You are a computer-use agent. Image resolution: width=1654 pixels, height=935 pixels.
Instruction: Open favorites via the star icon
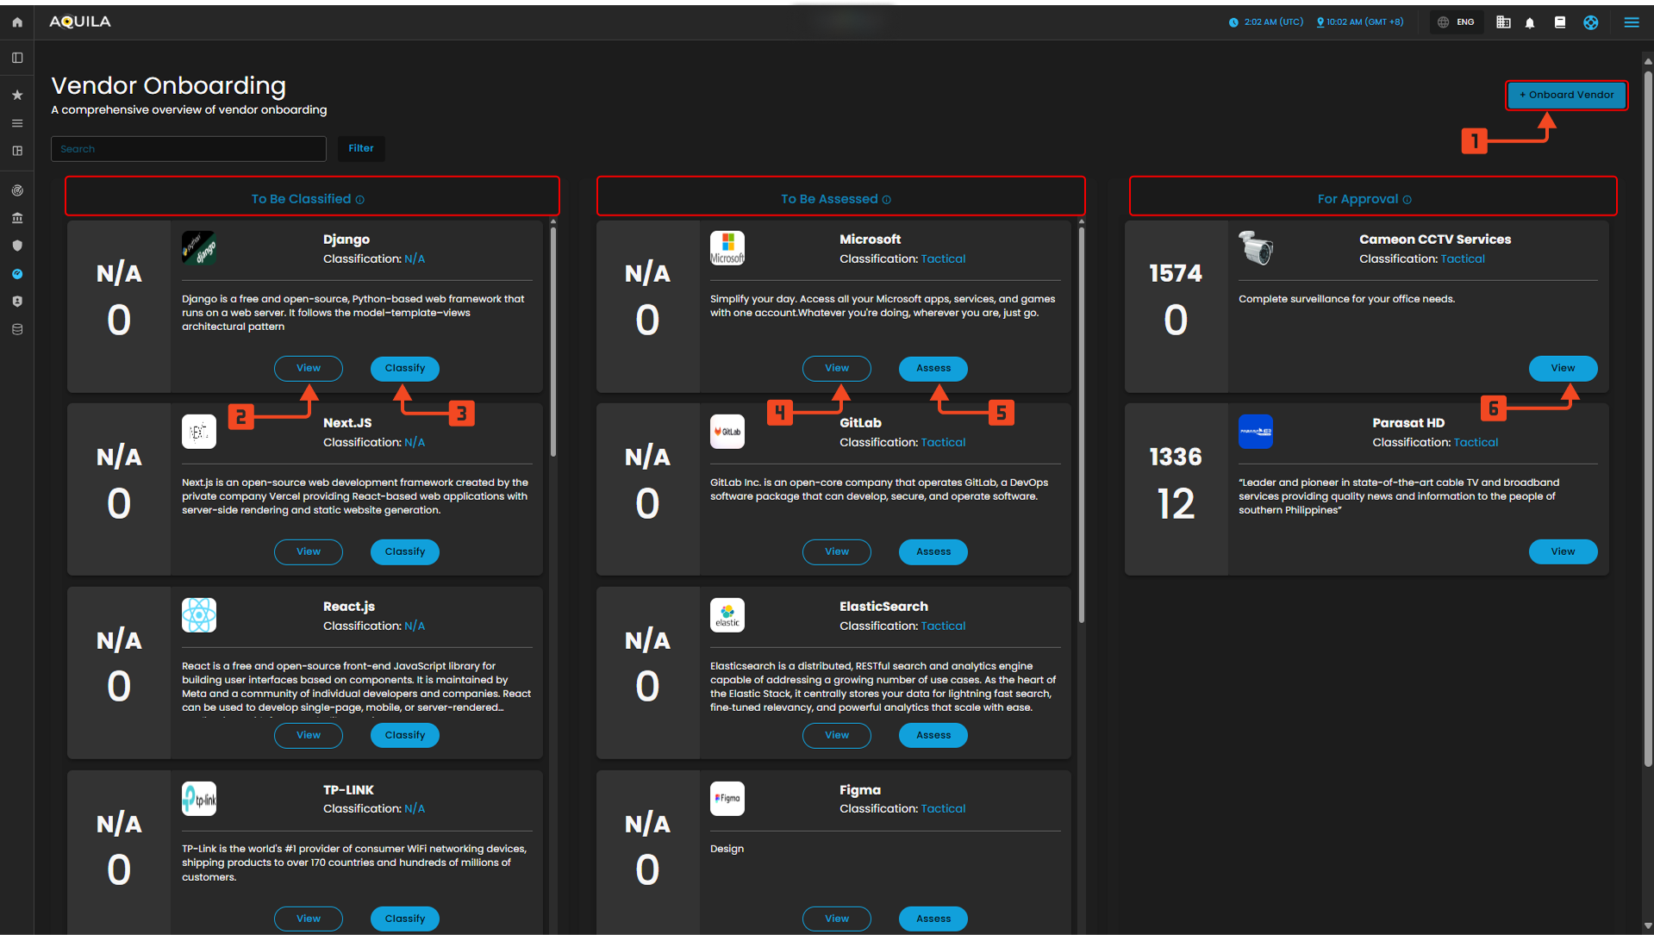pos(17,95)
